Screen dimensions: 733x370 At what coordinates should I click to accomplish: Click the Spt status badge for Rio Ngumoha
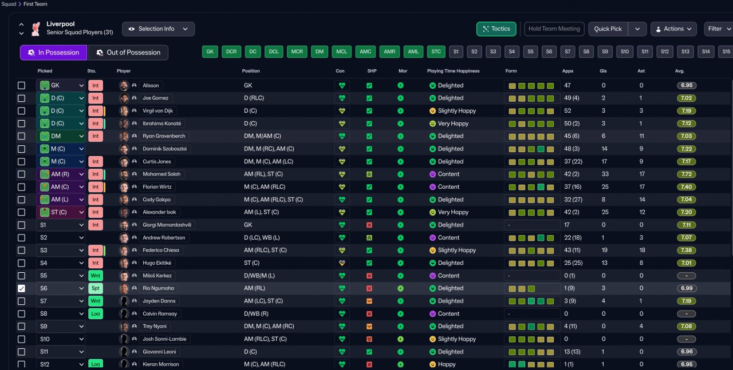pos(96,288)
